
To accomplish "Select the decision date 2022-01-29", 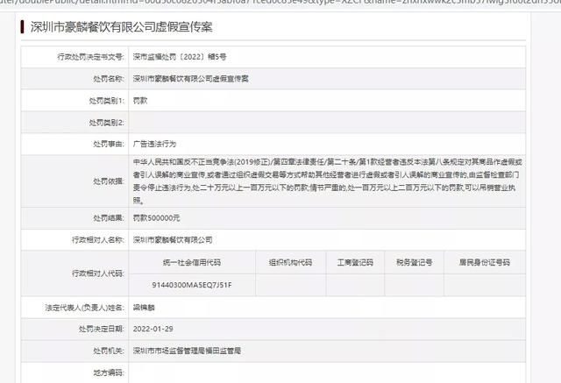I will pos(154,330).
